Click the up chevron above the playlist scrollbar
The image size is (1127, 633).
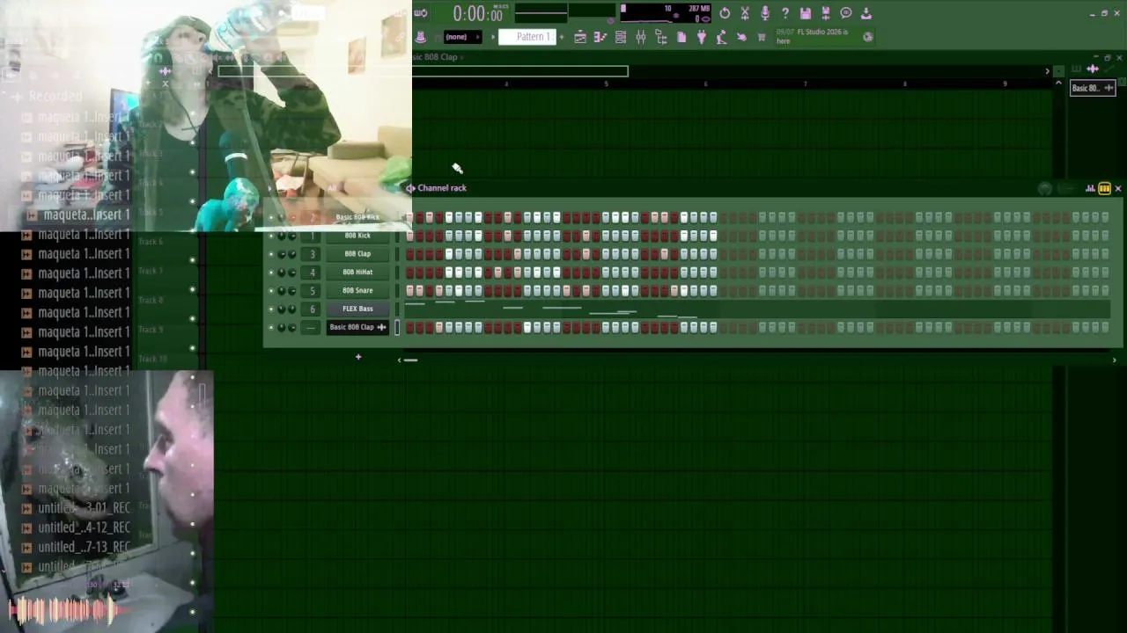click(1058, 84)
